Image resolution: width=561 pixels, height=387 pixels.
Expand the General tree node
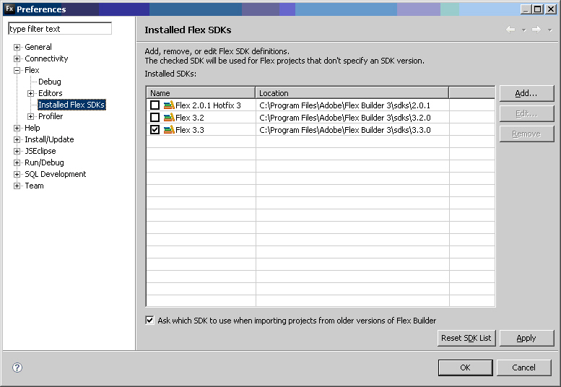coord(17,47)
